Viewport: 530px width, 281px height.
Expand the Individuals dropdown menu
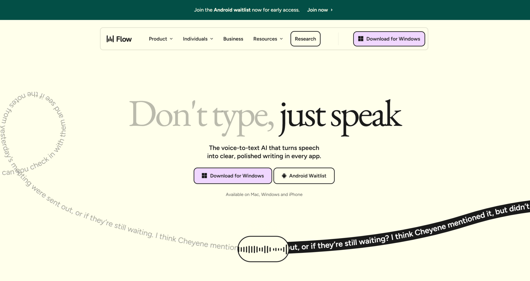198,39
